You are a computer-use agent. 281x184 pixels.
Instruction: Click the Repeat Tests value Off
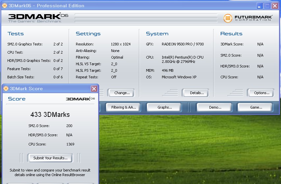coord(114,77)
